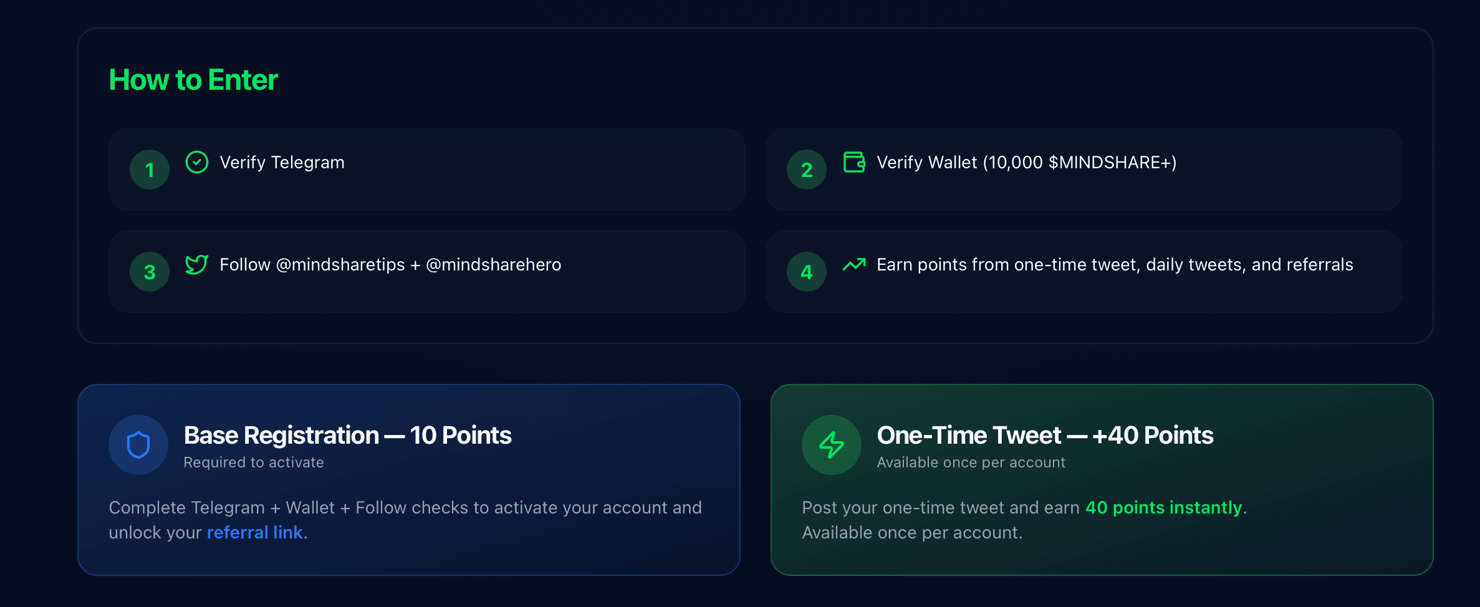Screen dimensions: 1480x607
Task: Click the lightning bolt icon on One-Time Tweet card
Action: [831, 444]
